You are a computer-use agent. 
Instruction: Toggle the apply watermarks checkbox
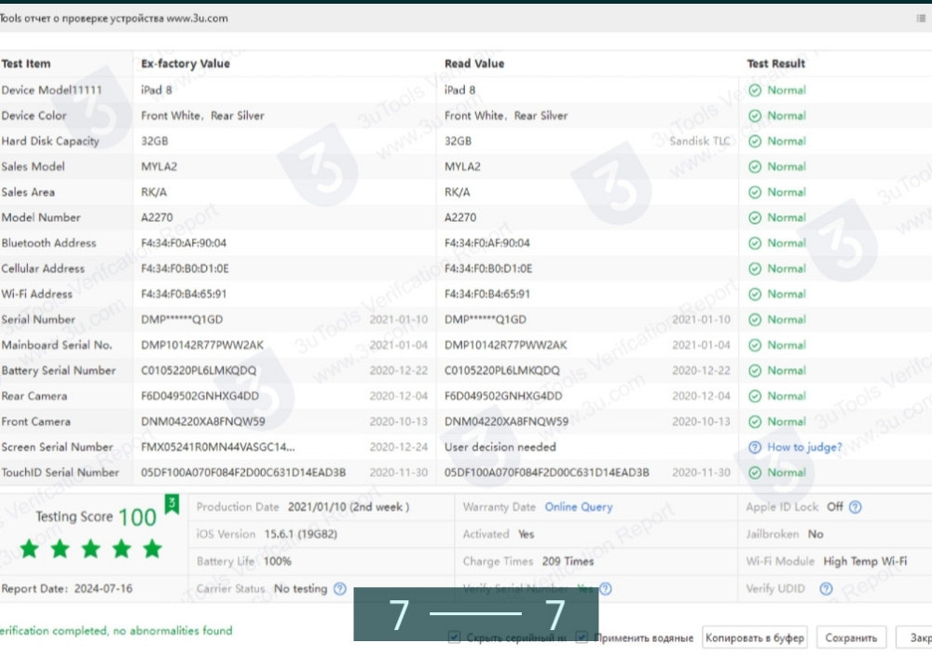pyautogui.click(x=582, y=638)
